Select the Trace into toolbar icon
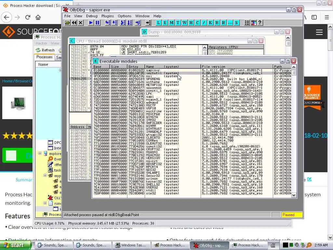 pyautogui.click(x=123, y=23)
